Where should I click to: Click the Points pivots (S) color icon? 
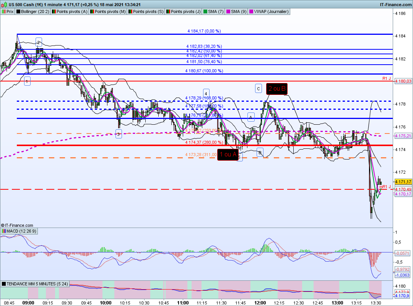[130, 11]
